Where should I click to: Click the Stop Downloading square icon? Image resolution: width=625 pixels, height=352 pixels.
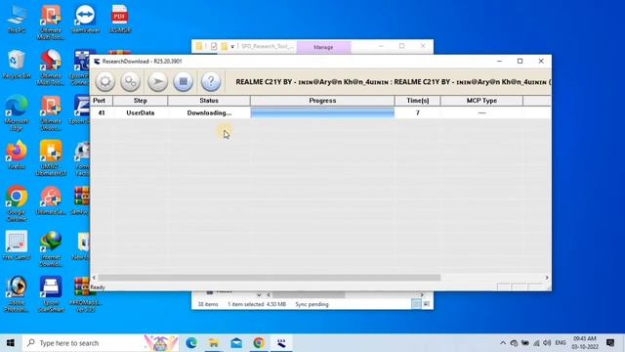tap(183, 81)
